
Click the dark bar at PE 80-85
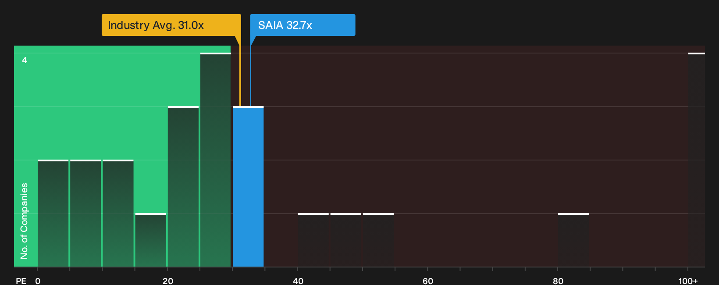click(x=573, y=240)
